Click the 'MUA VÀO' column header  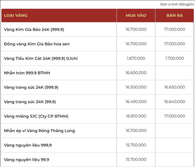tap(136, 15)
